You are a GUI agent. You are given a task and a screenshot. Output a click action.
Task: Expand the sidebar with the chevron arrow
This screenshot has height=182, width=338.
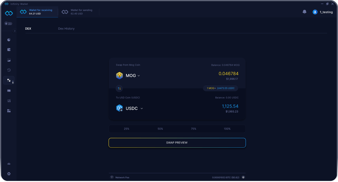[x=15, y=31]
